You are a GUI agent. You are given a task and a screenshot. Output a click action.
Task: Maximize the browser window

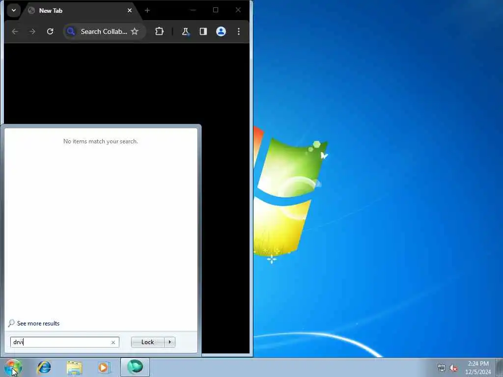(x=216, y=10)
